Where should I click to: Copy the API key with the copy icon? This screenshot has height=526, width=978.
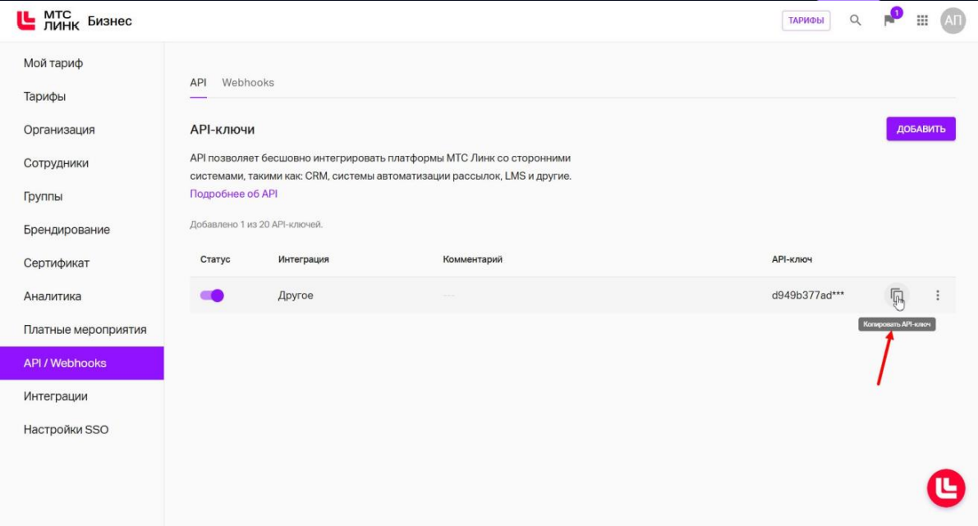[x=897, y=295]
